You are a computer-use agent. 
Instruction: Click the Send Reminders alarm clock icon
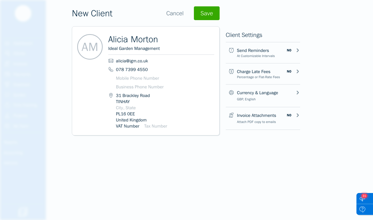click(x=231, y=50)
